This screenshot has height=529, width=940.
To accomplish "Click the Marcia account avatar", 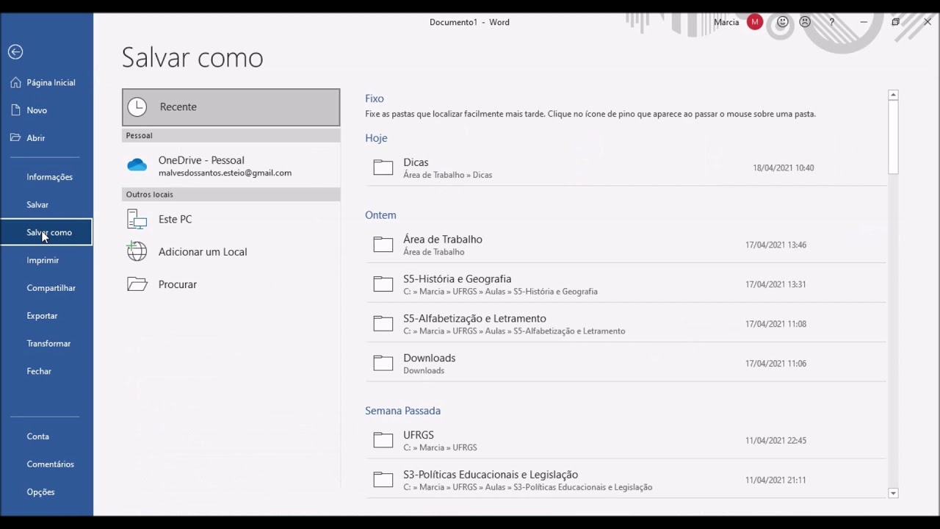I will pos(755,22).
